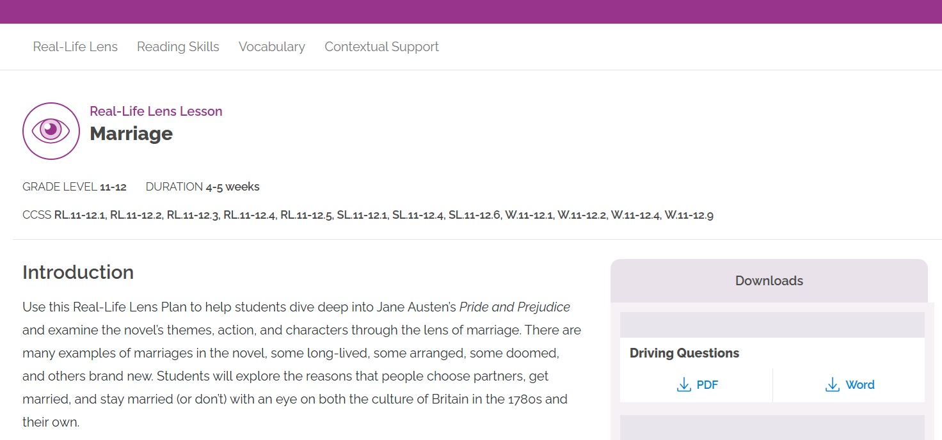Click the CCSS standards list line
Screen dimensions: 942x440
click(368, 215)
